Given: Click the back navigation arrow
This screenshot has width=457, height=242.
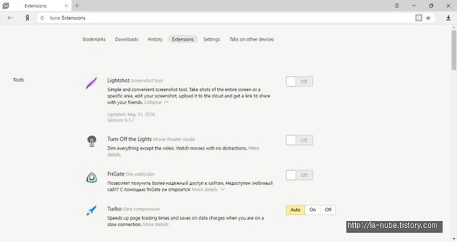Looking at the screenshot, I should click(10, 18).
